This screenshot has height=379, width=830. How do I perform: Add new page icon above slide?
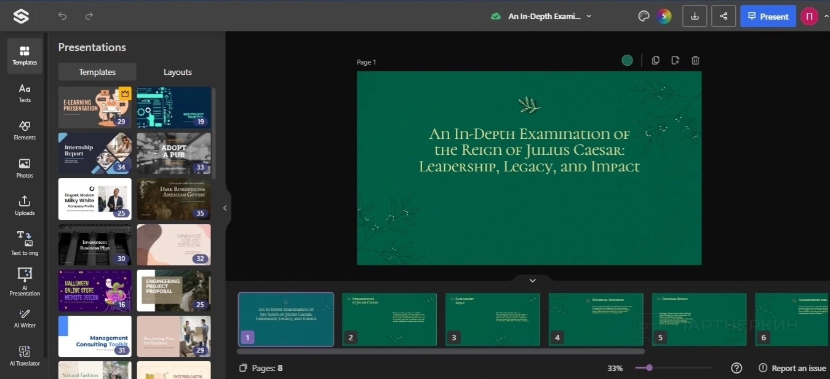675,60
